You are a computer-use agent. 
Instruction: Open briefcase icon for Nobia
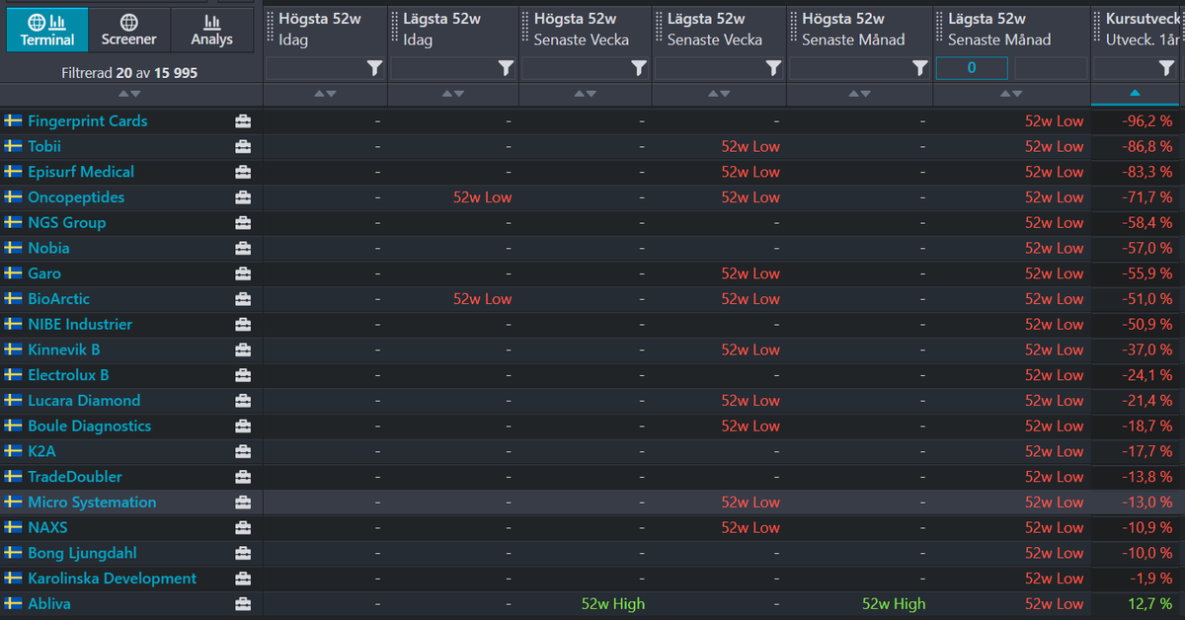pyautogui.click(x=243, y=248)
